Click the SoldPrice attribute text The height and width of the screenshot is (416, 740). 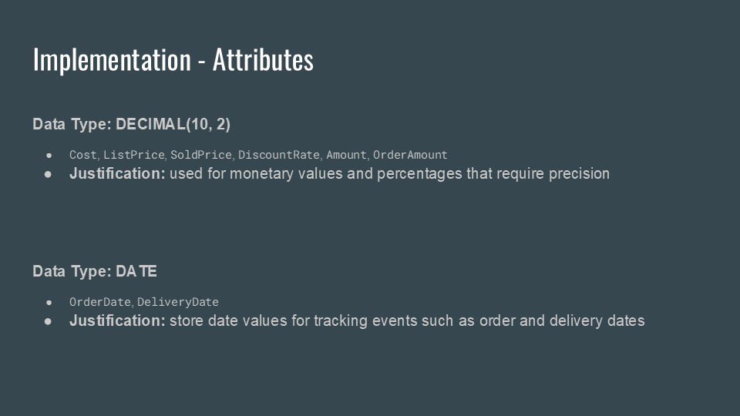(x=201, y=155)
